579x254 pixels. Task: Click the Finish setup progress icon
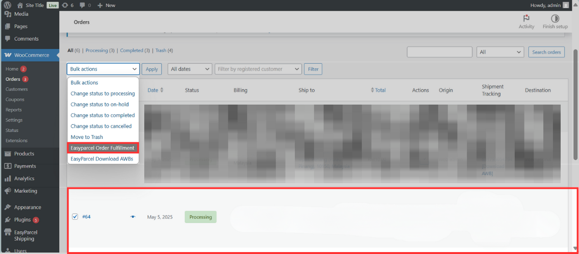coord(555,18)
